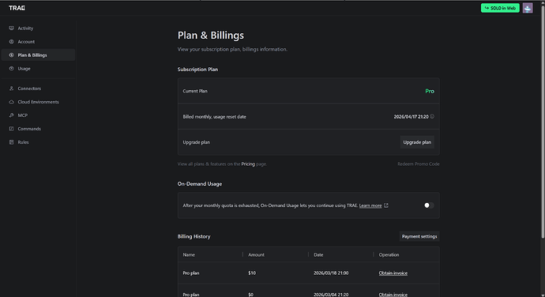Click the Date column header
The height and width of the screenshot is (297, 545).
point(318,254)
